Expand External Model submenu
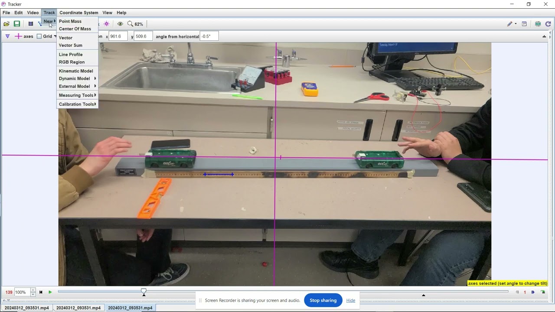This screenshot has height=312, width=555. pos(77,86)
